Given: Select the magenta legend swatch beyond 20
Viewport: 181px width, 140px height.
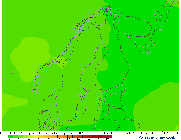Looking at the screenshot, I should pyautogui.click(x=109, y=136).
